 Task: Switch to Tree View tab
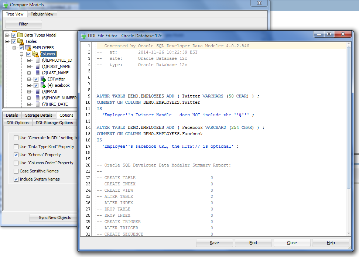[15, 14]
